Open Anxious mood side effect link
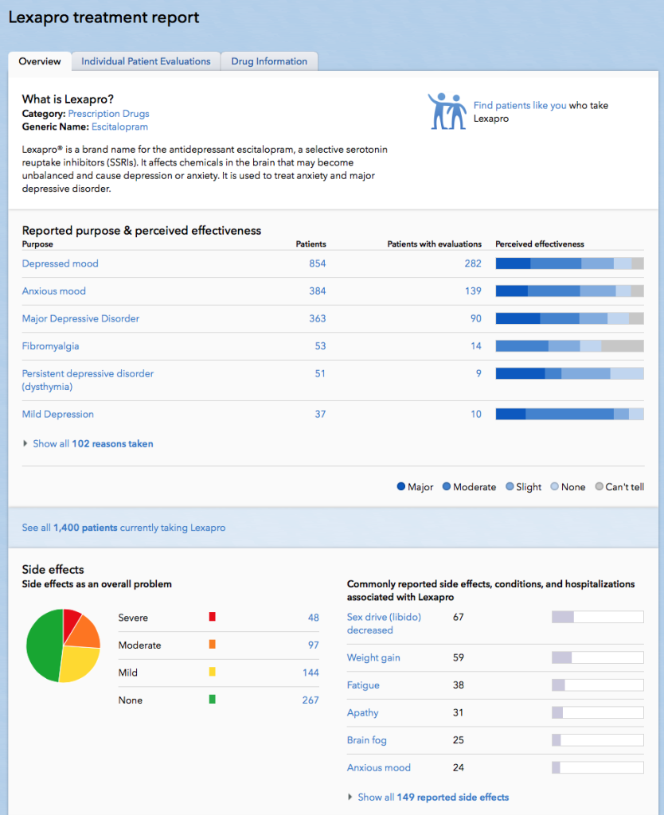 378,768
